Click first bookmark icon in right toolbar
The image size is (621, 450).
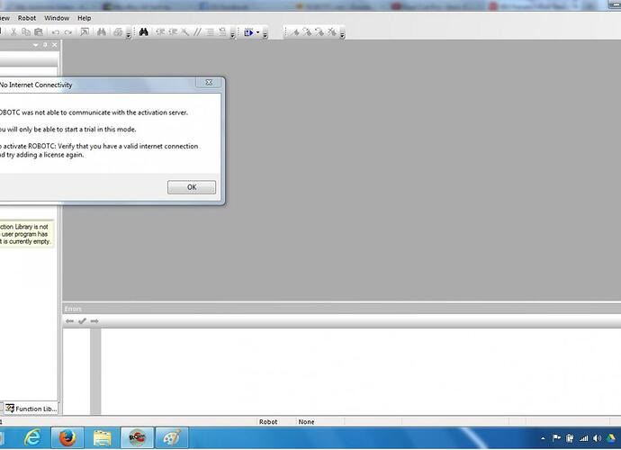294,32
